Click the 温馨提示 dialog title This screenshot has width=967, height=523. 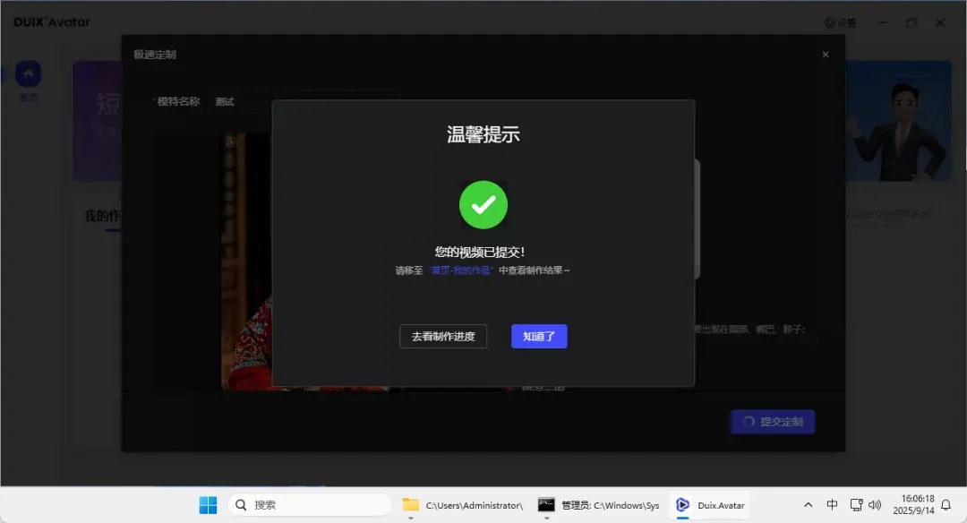point(483,134)
